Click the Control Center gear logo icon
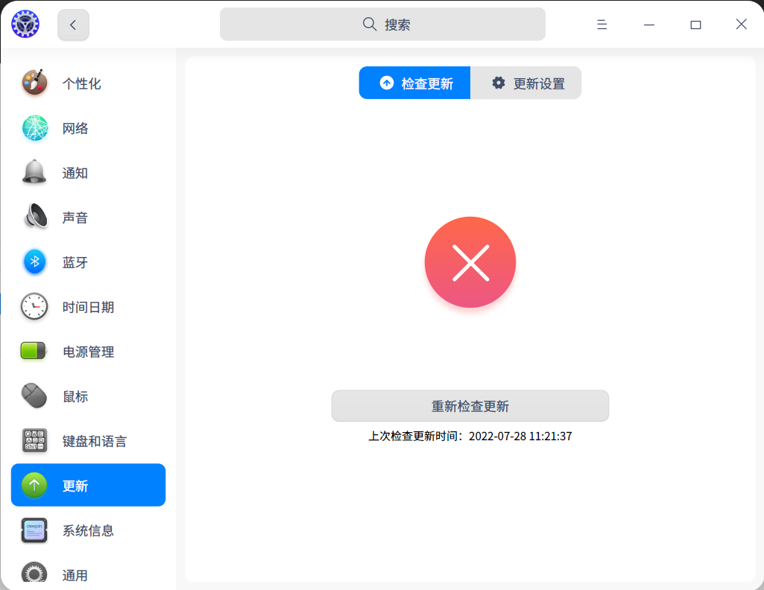The width and height of the screenshot is (764, 590). (x=25, y=24)
